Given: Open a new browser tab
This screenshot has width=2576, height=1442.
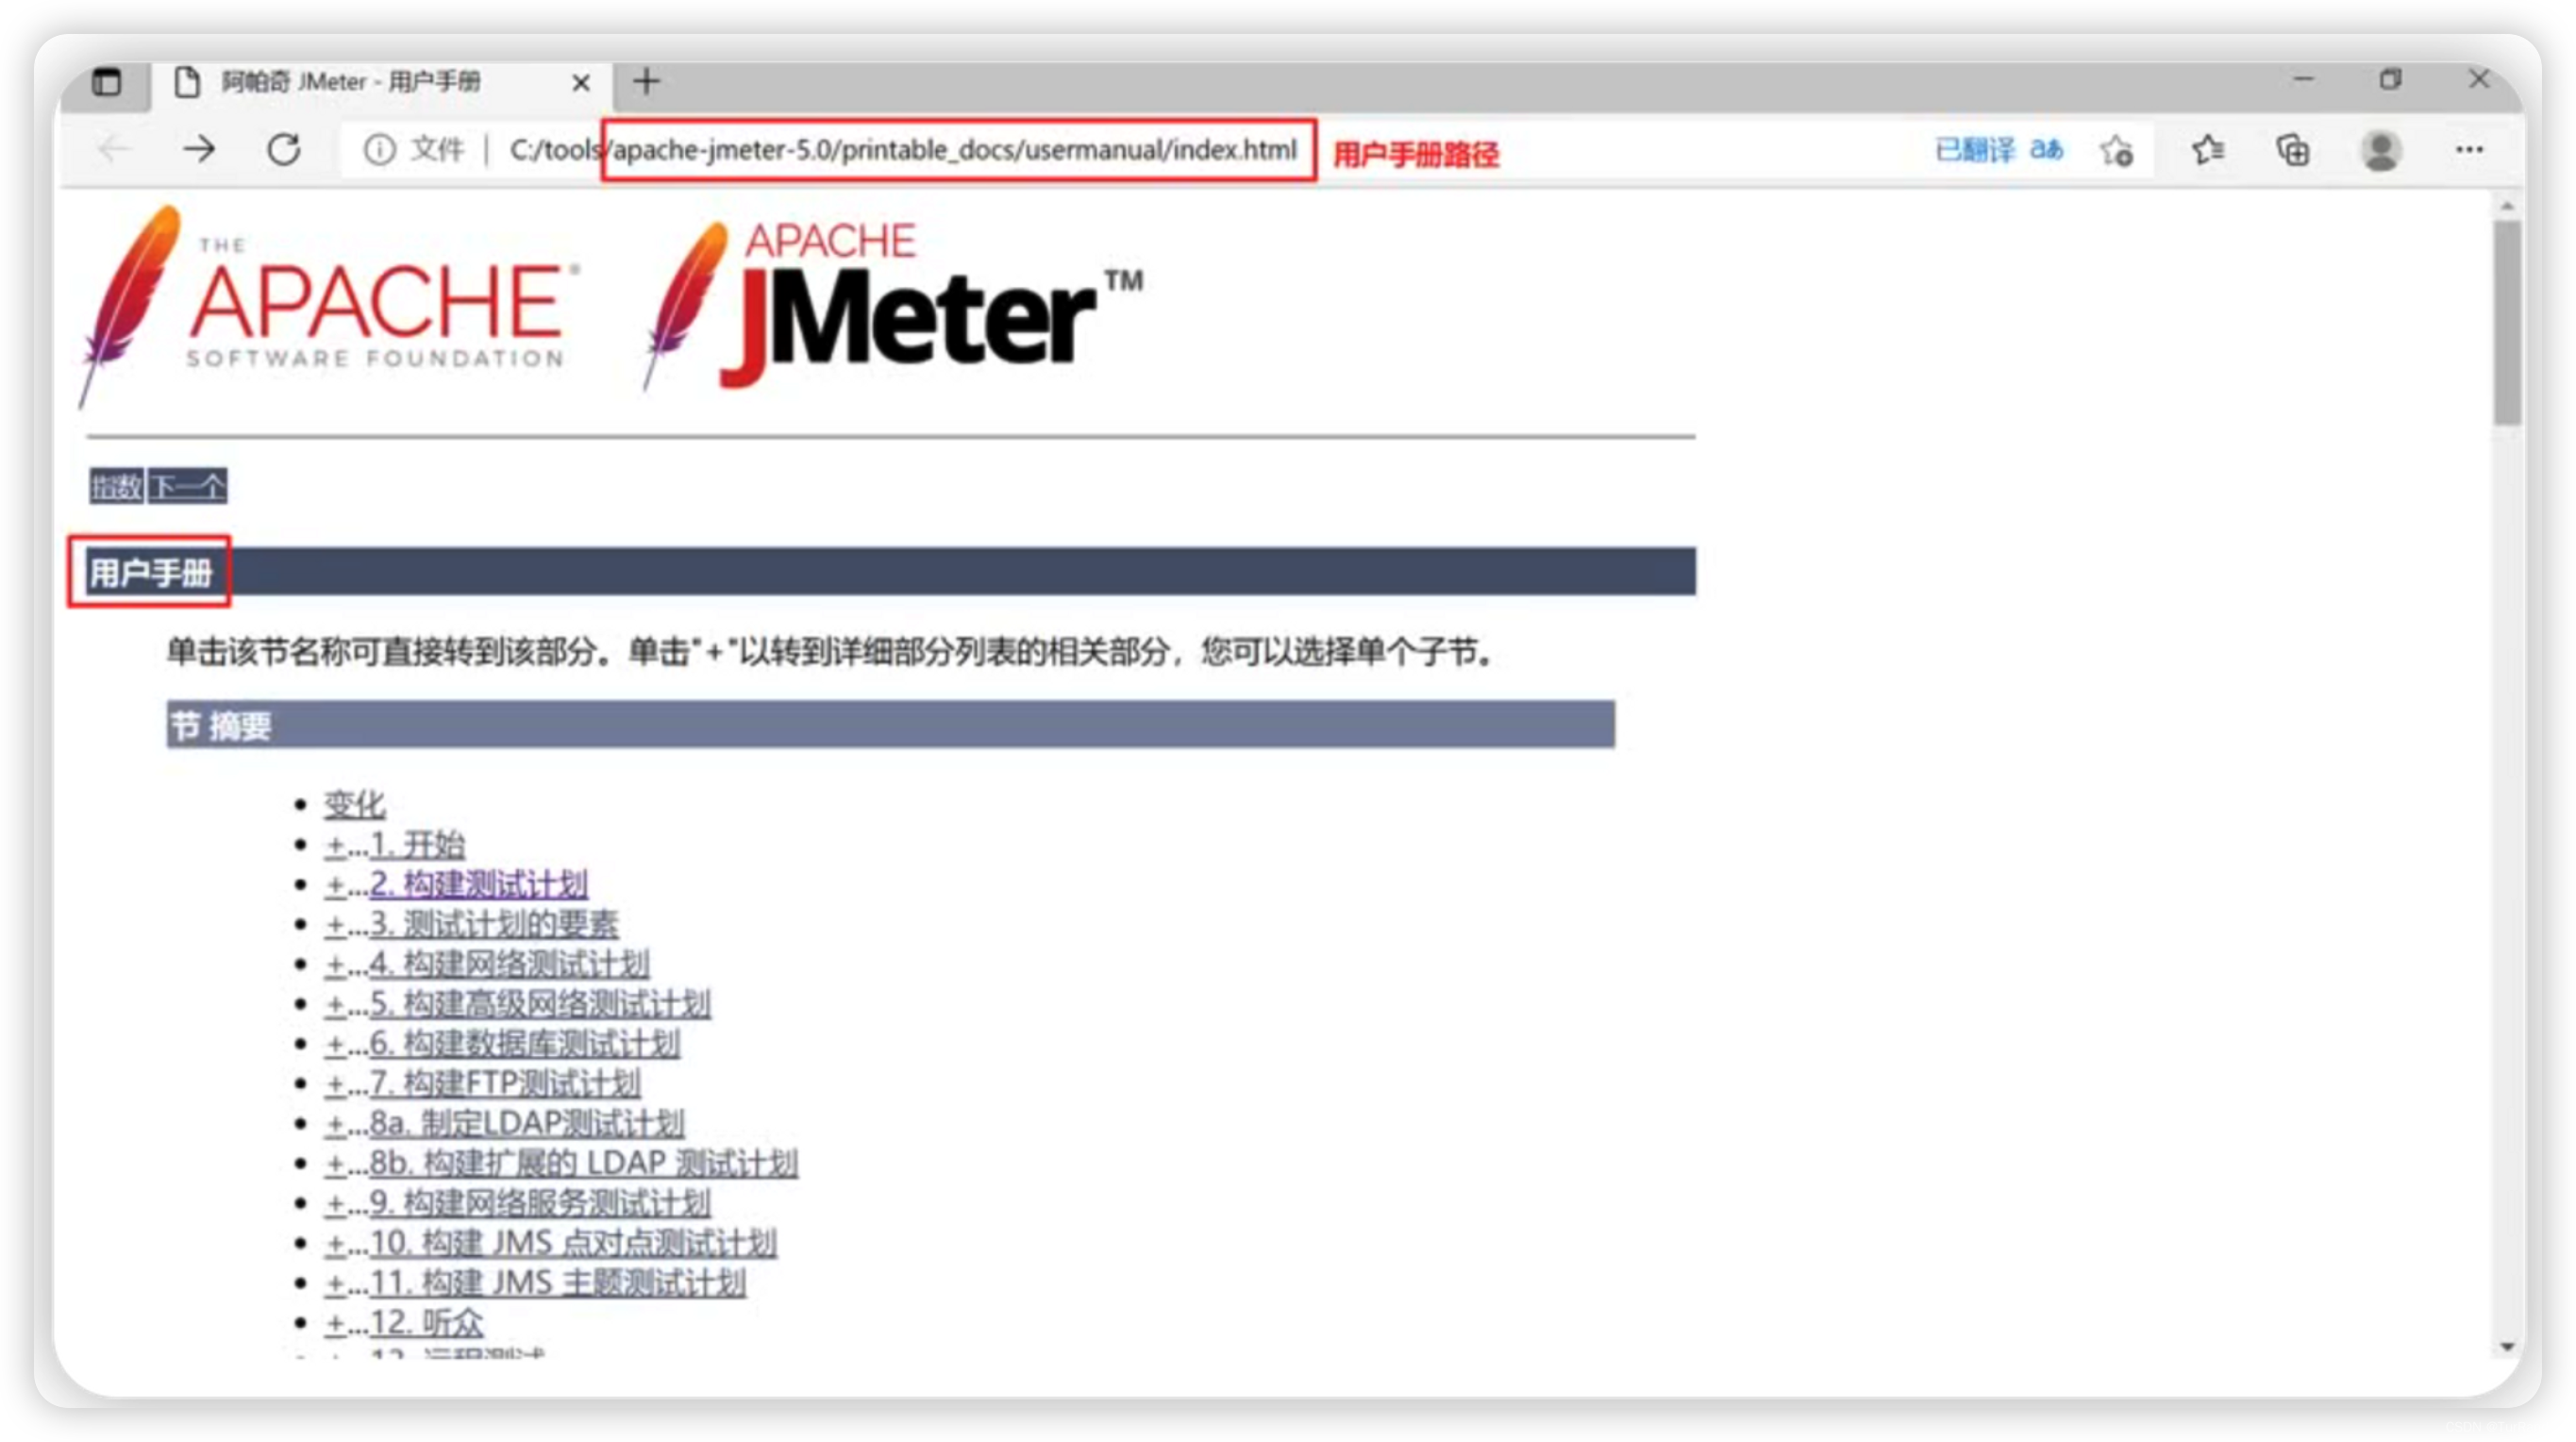Looking at the screenshot, I should (645, 81).
